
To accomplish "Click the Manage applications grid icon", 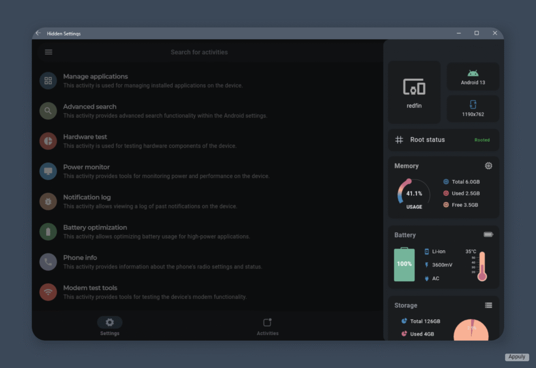I will coord(48,81).
